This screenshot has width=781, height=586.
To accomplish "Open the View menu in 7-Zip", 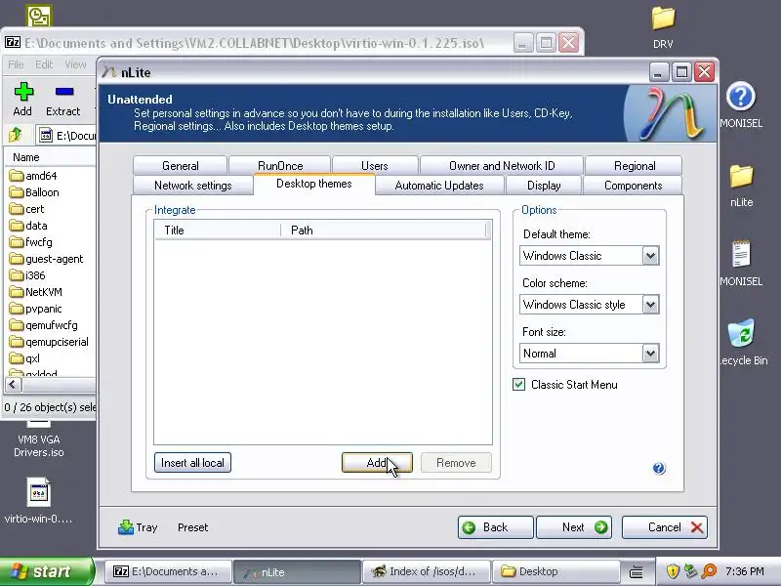I will click(75, 64).
